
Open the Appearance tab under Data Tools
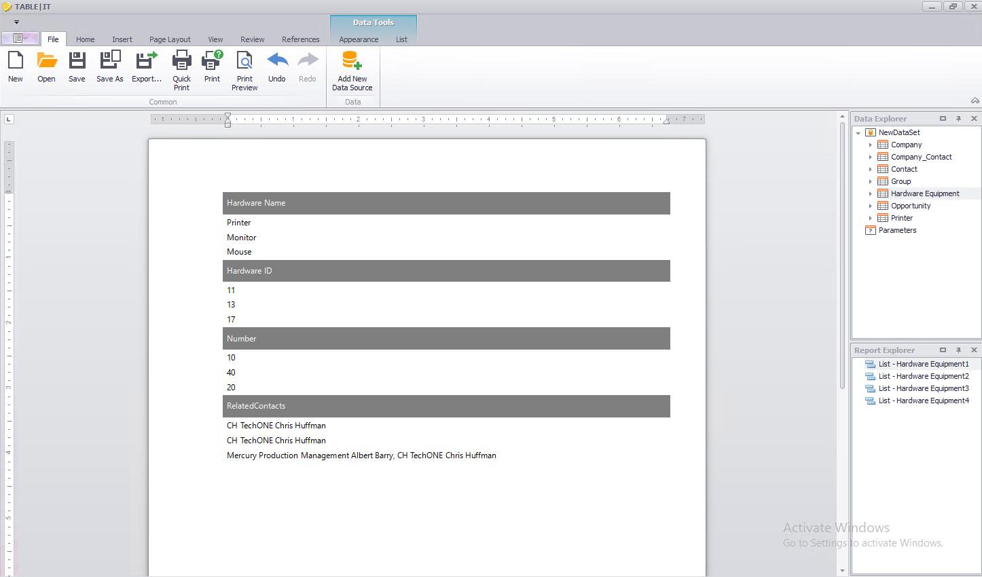click(359, 39)
